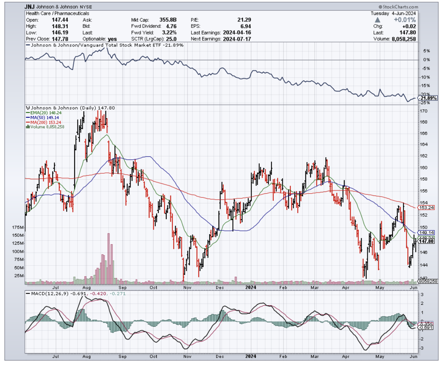Click the Optionable yes value
443x368 pixels.
point(111,39)
